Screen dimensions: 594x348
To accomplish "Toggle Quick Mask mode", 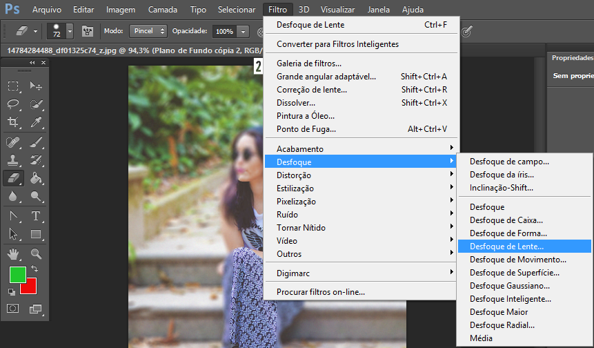I will (x=13, y=308).
